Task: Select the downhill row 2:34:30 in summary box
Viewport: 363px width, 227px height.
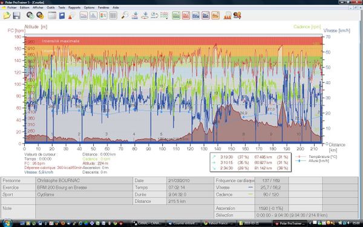Action: (x=250, y=168)
